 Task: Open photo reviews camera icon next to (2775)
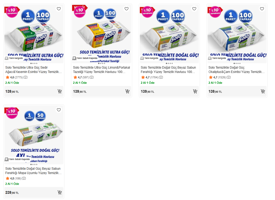click(25, 77)
